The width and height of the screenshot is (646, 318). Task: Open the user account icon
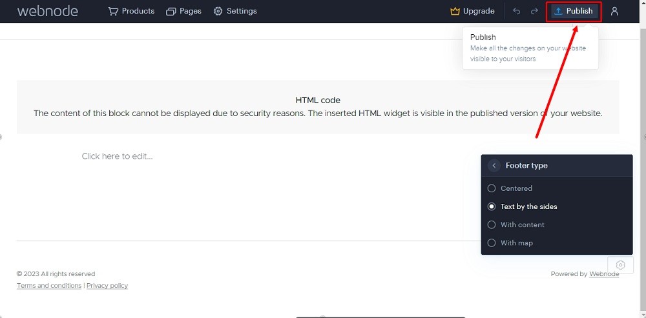tap(614, 11)
